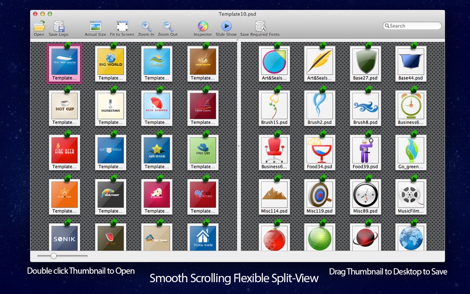Select the Base27.psd shield thumbnail

[x=366, y=63]
